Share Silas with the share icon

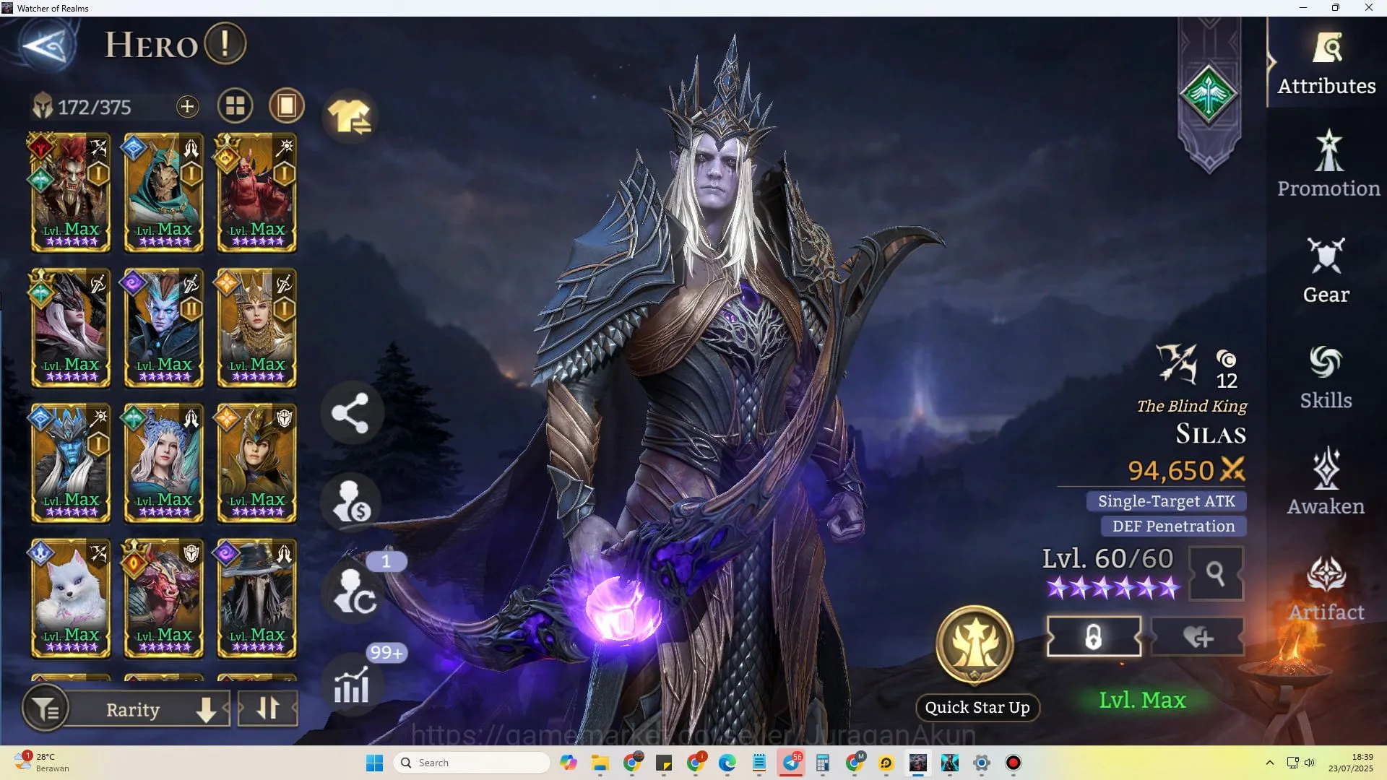[x=351, y=413]
